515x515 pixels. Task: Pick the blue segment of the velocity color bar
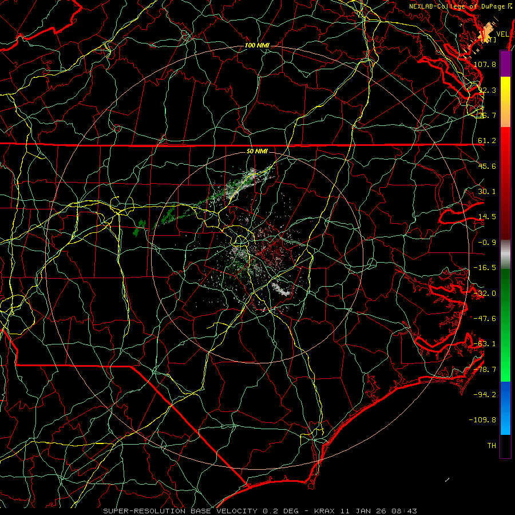(x=505, y=408)
